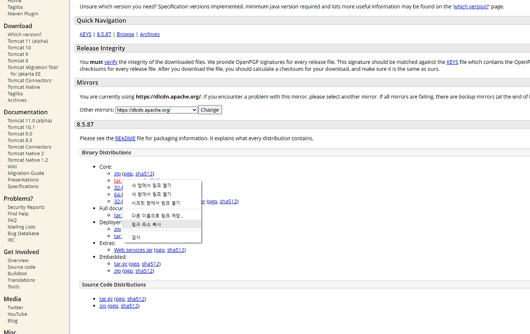
Task: Open Migration Guide link
Action: click(26, 173)
